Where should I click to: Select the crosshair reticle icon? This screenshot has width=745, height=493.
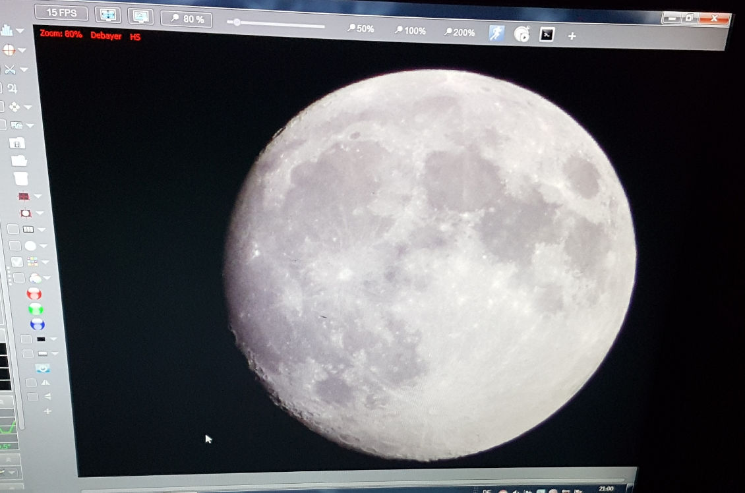[x=9, y=50]
